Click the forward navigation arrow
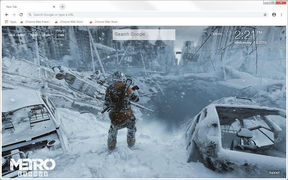This screenshot has height=180, width=288. [14, 14]
